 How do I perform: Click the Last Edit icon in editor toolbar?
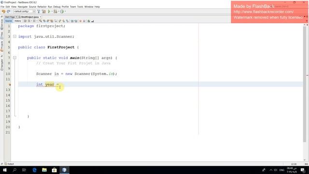click(25, 21)
